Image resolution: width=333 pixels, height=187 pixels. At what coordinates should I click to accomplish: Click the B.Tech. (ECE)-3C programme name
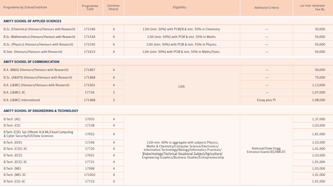click(x=15, y=162)
